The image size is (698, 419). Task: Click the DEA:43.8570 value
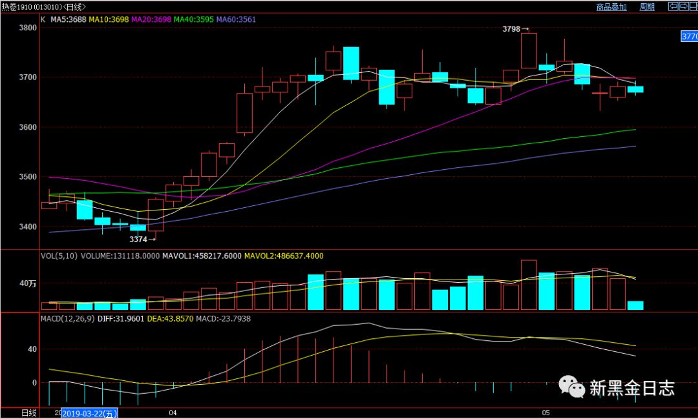coord(170,319)
